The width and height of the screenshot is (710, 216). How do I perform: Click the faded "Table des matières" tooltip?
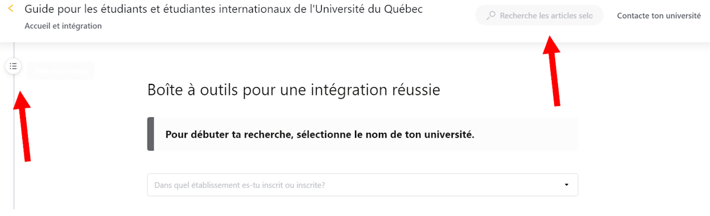pos(60,71)
